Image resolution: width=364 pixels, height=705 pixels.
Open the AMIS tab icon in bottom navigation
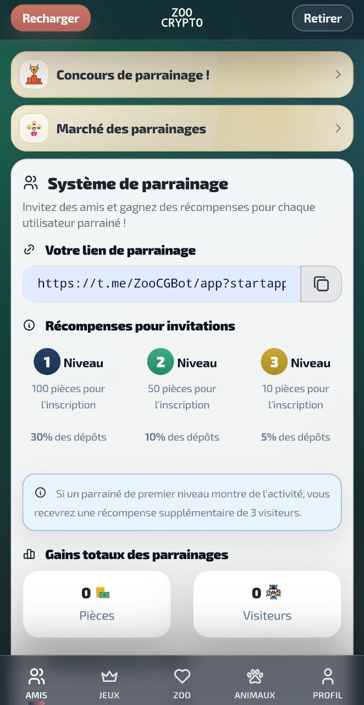coord(36,676)
